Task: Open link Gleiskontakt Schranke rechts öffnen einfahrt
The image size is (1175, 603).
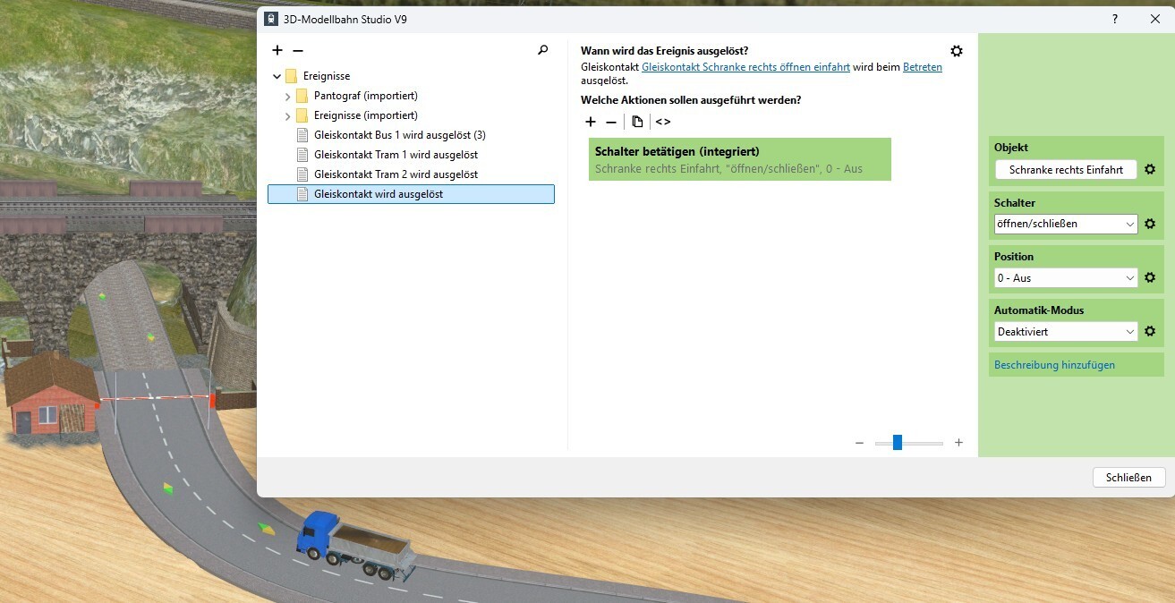Action: pyautogui.click(x=745, y=67)
